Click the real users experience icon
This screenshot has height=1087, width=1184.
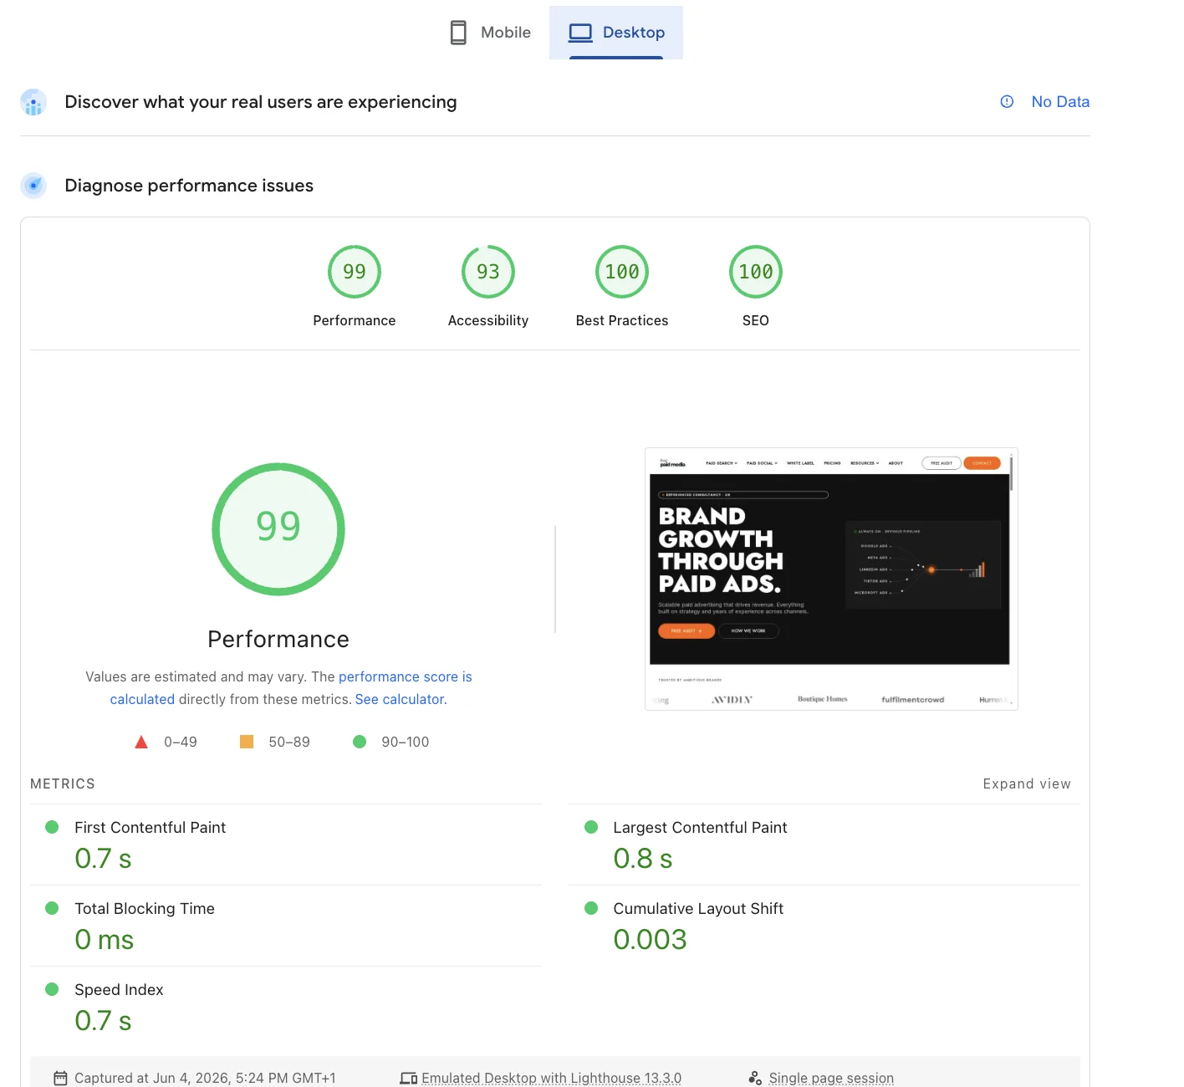click(x=33, y=102)
